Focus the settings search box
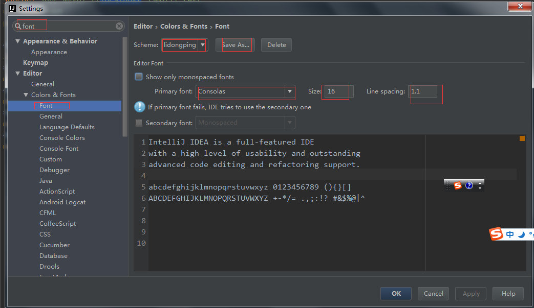 click(x=68, y=26)
